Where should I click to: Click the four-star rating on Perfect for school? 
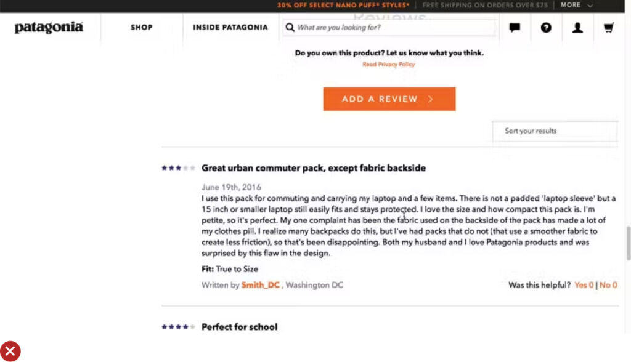[178, 327]
